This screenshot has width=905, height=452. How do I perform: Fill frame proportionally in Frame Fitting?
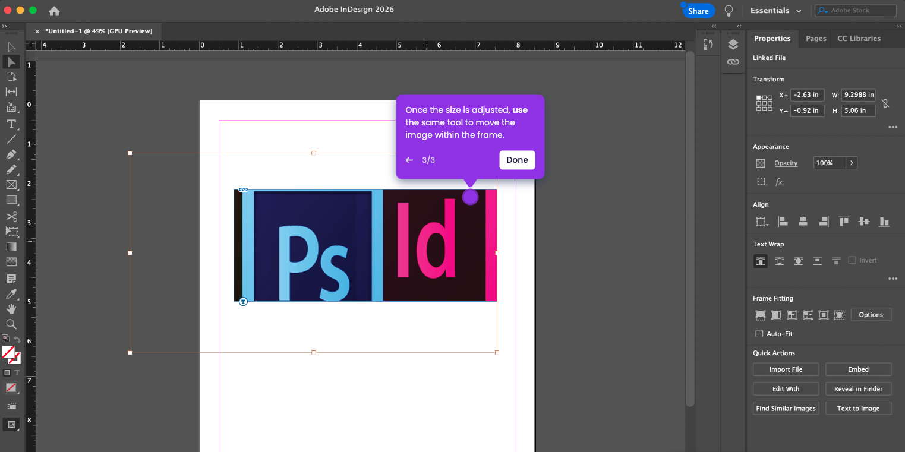tap(761, 315)
